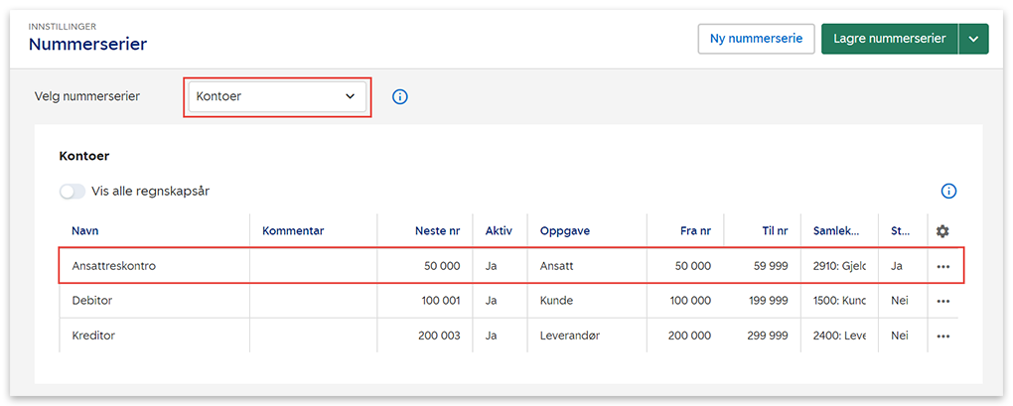Click the info icon beside Kontoer dropdown
This screenshot has height=406, width=1013.
400,97
